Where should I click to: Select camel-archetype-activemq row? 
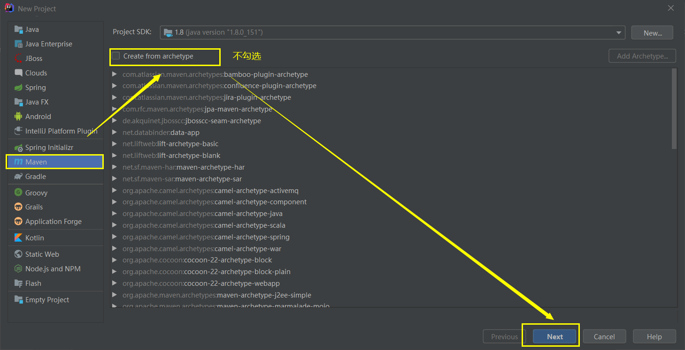point(390,190)
